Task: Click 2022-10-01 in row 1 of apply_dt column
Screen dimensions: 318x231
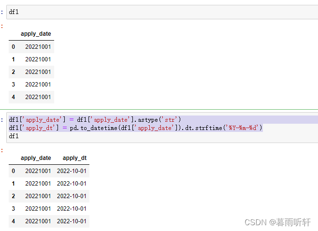Action: [x=72, y=184]
